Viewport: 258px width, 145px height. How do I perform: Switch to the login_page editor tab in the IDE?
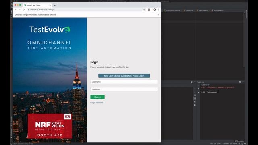pos(202,10)
